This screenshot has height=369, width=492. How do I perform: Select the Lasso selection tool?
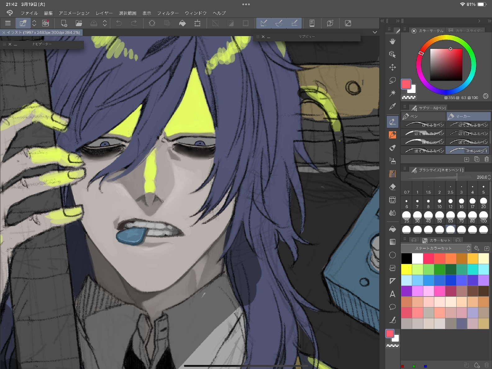point(392,80)
